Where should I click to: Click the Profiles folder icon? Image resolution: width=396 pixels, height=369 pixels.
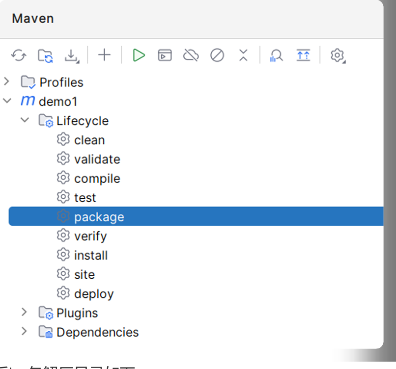(x=28, y=82)
